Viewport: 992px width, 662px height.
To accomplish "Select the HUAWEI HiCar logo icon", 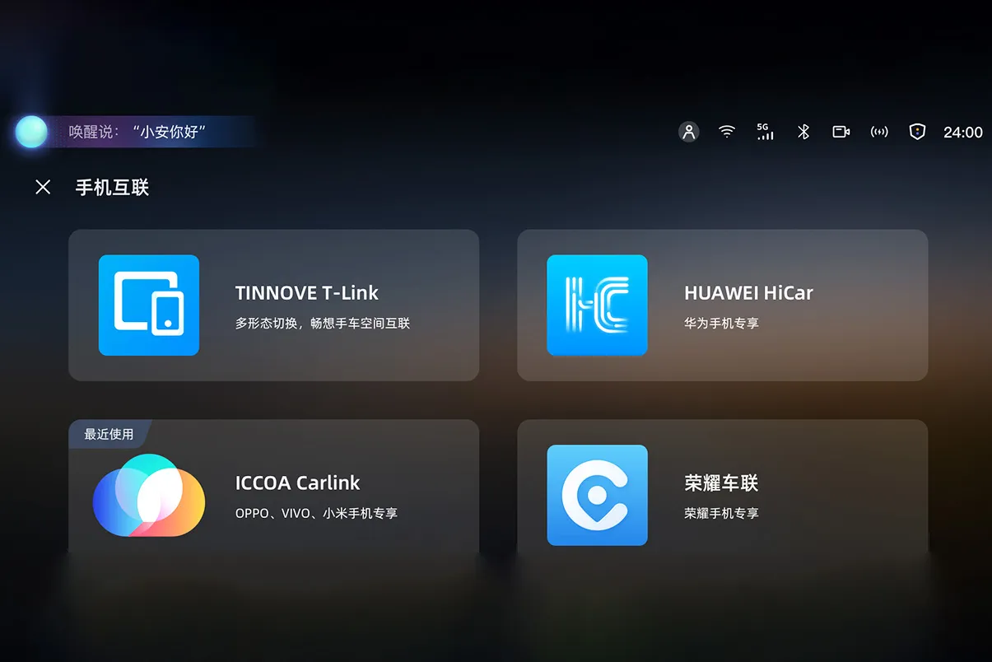I will tap(597, 305).
